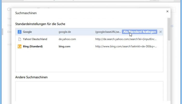The width and height of the screenshot is (182, 104).
Task: Click the Andere Suchmaschinen heading
Action: click(31, 77)
